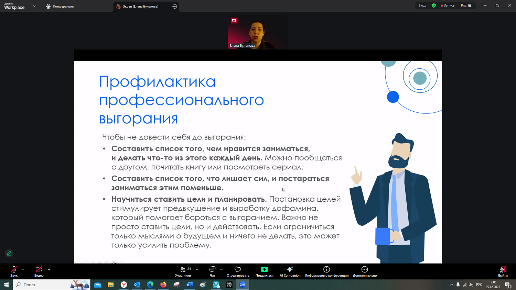This screenshot has width=516, height=290.
Task: Toggle recording via Запись indicator
Action: (447, 5)
